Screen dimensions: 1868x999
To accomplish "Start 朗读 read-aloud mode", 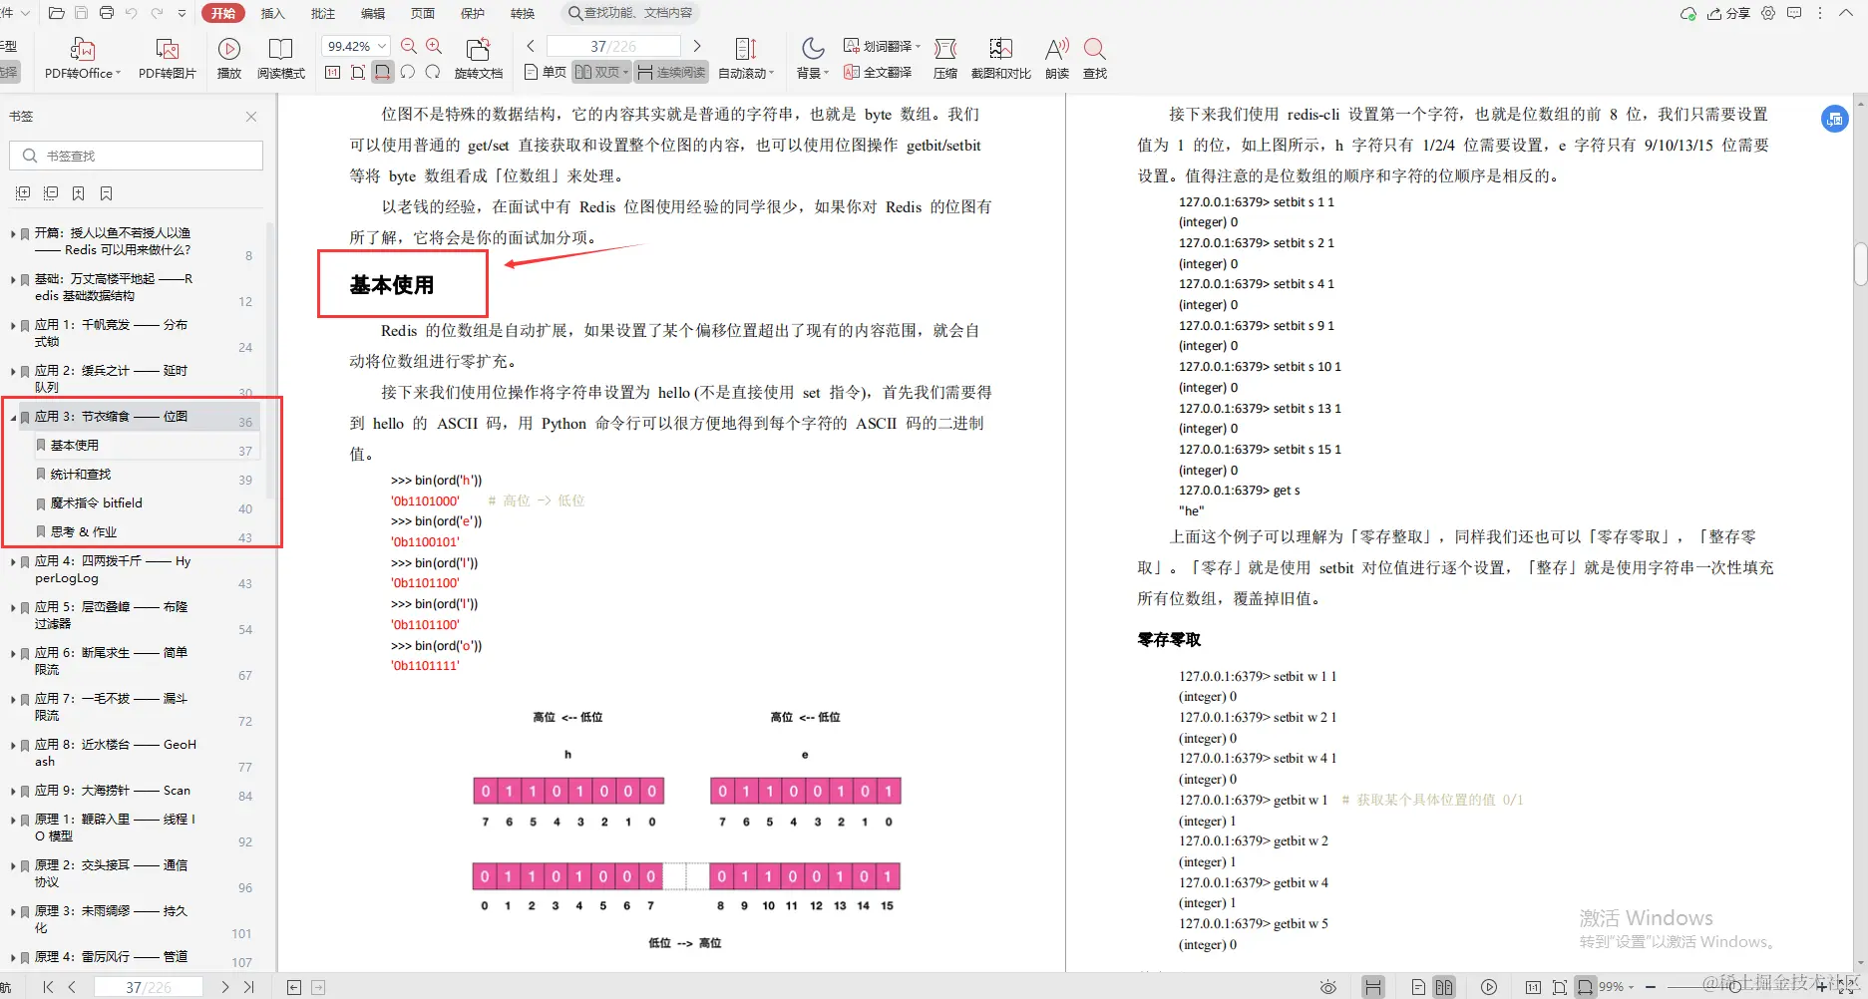I will click(x=1055, y=57).
